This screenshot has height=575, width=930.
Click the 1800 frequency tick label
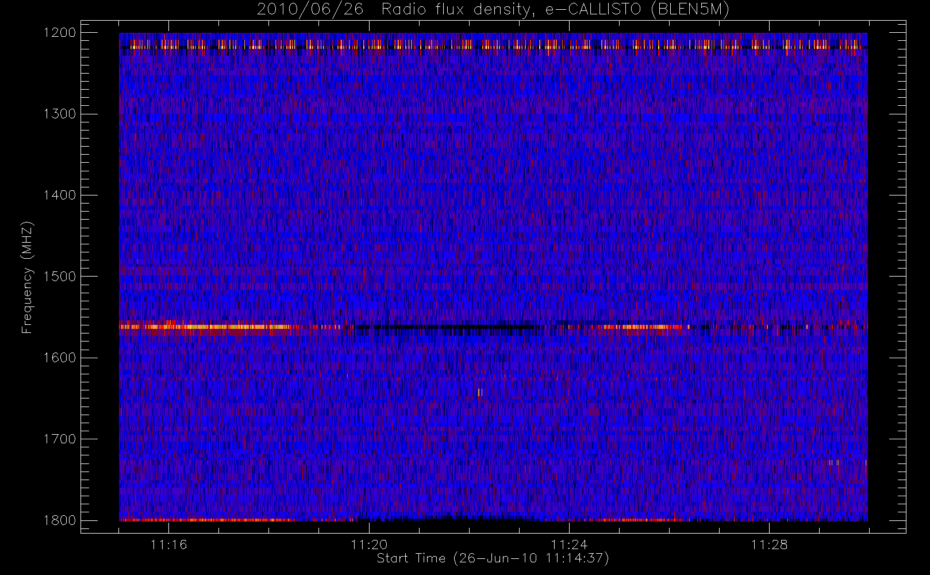coord(60,520)
